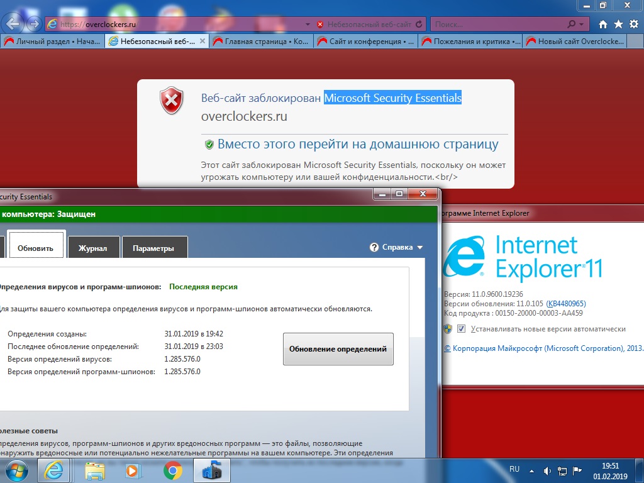Expand the Справка dropdown arrow
This screenshot has height=483, width=644.
click(x=419, y=248)
